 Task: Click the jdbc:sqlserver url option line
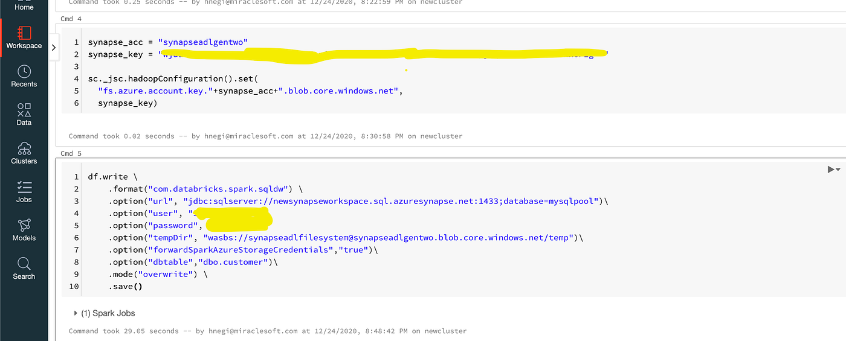[358, 201]
